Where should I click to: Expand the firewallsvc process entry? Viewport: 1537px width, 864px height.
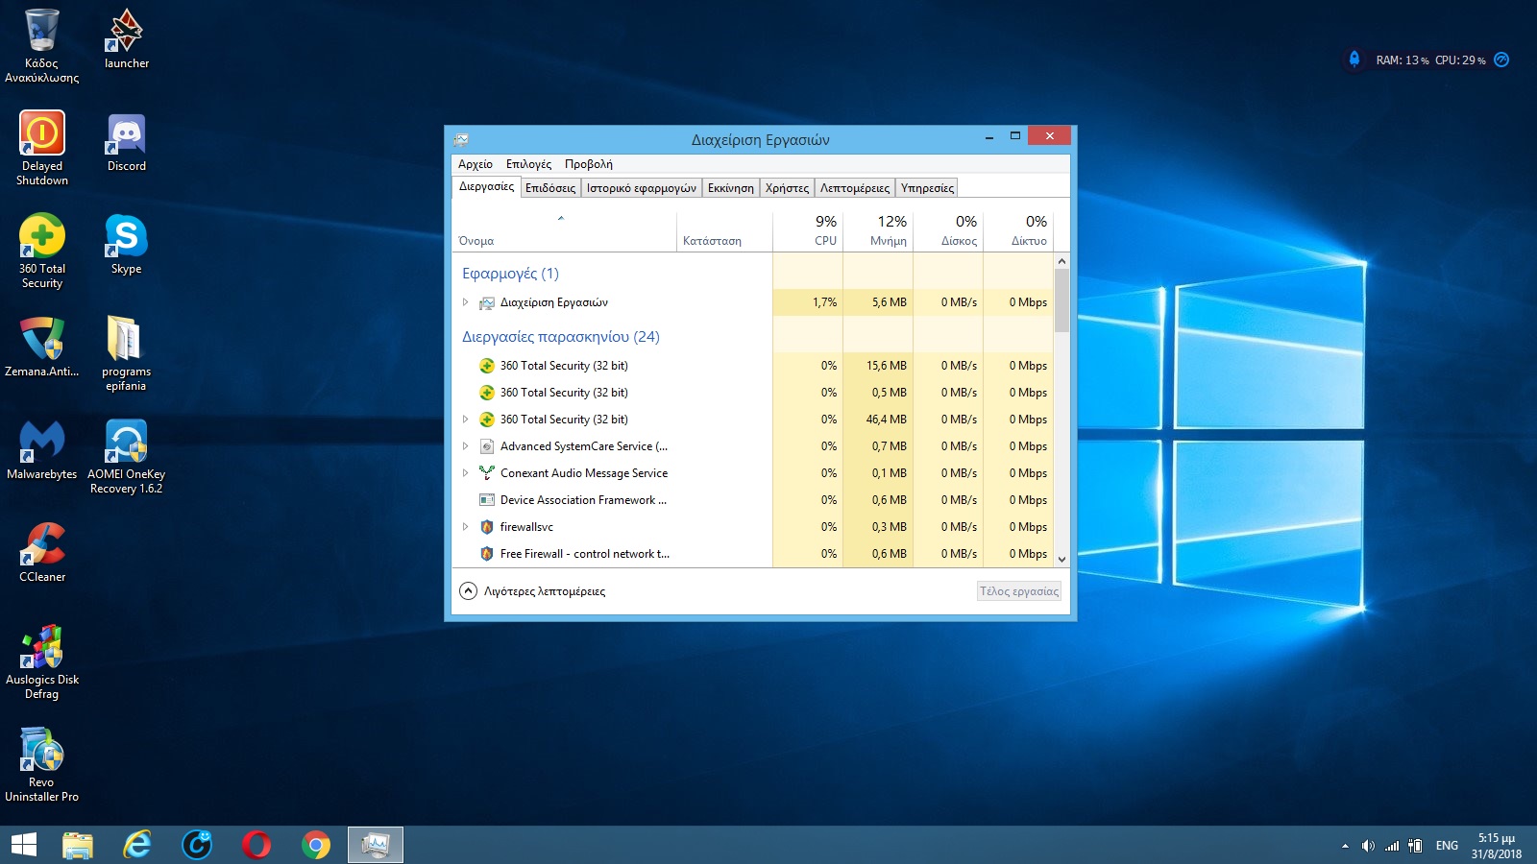466,527
